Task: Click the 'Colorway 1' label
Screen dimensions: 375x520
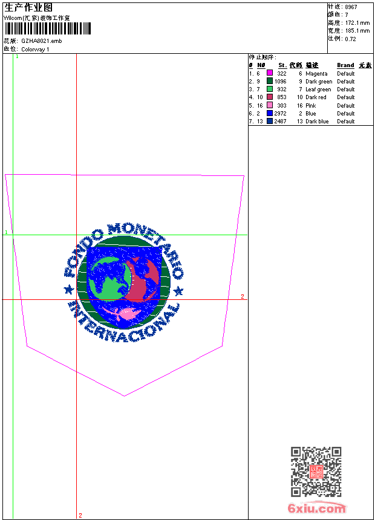Action: [x=35, y=50]
